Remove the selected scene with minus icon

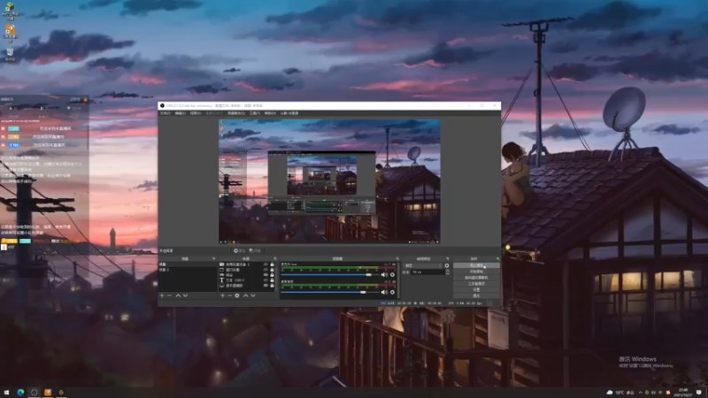[x=169, y=295]
